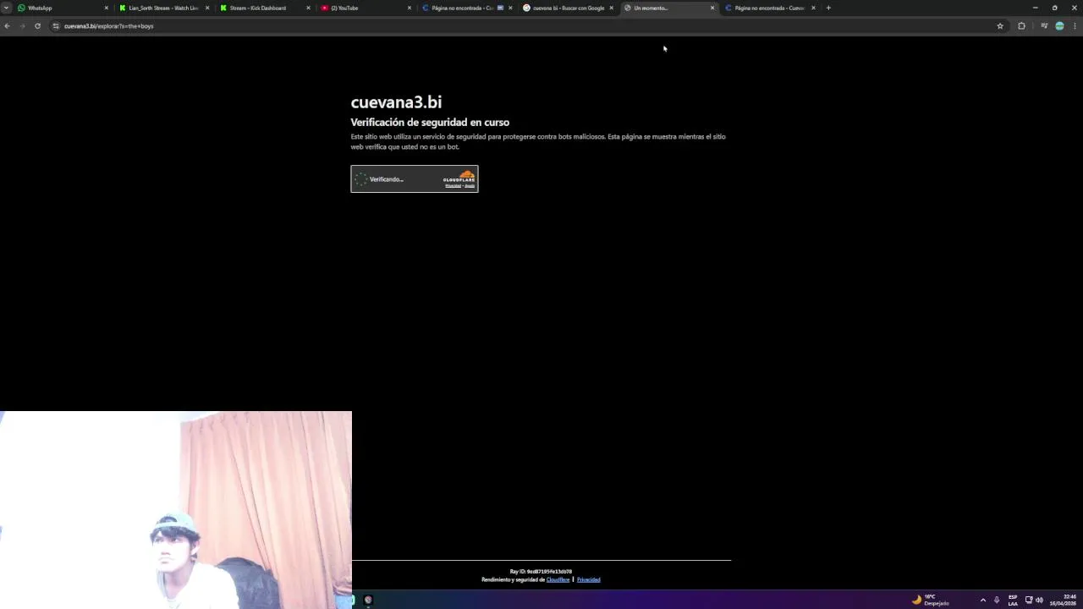Open a new browser tab
Screen dimensions: 1083x609
828,8
